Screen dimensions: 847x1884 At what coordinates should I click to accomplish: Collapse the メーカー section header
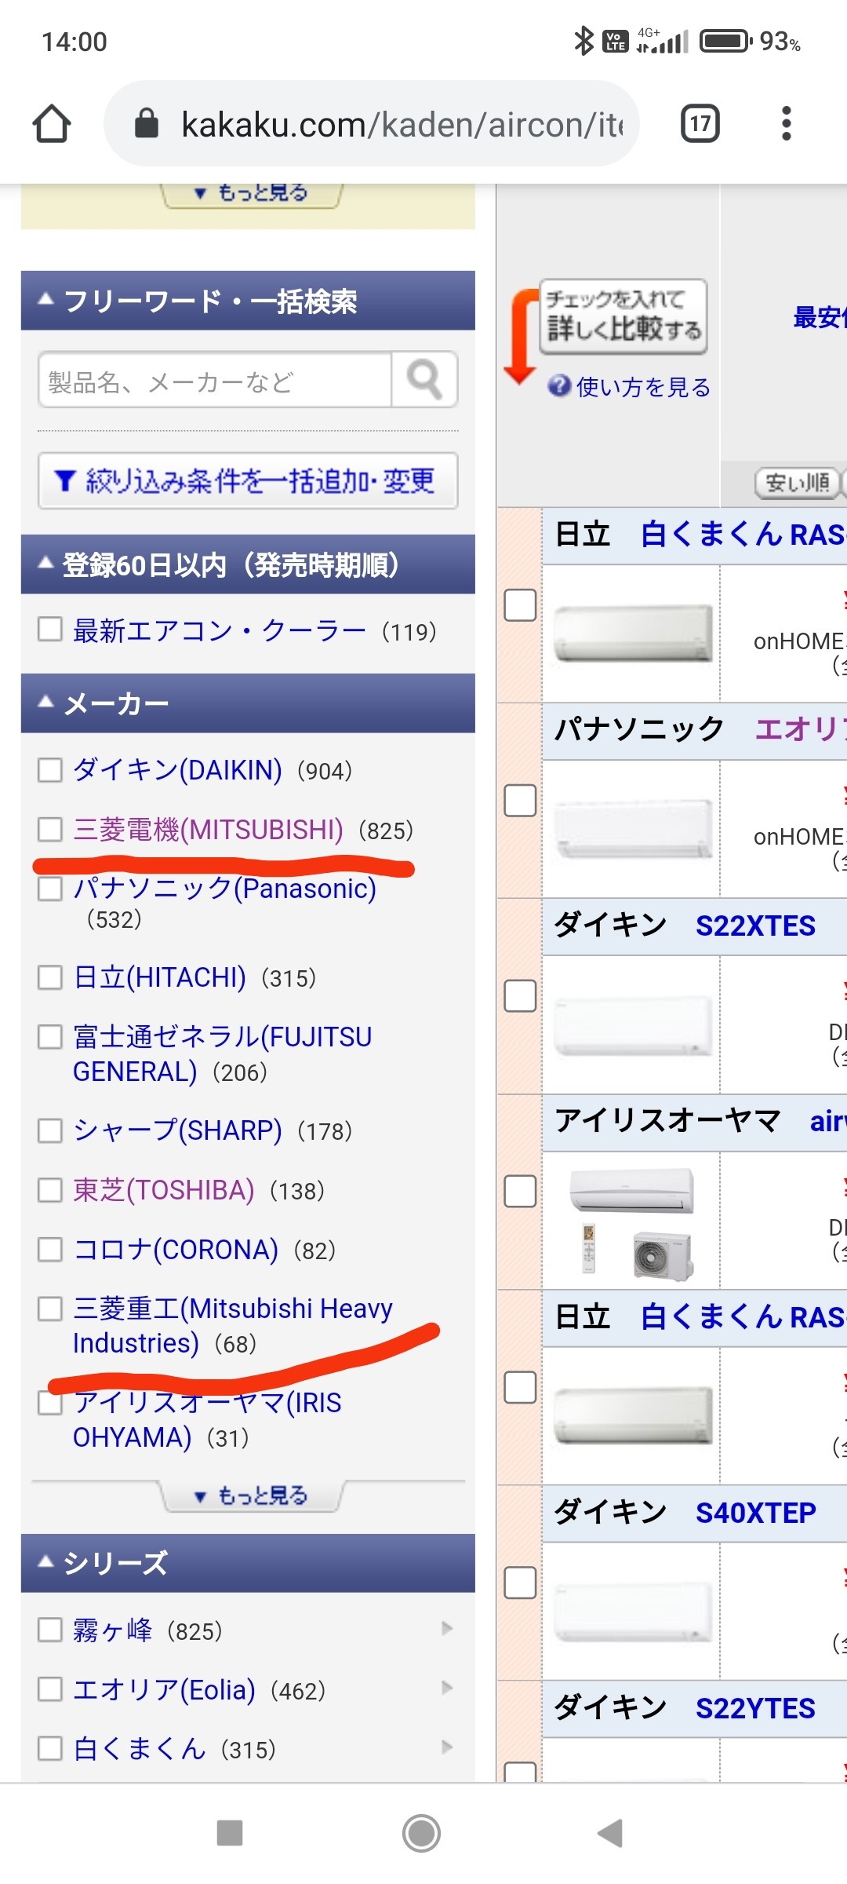[x=248, y=703]
